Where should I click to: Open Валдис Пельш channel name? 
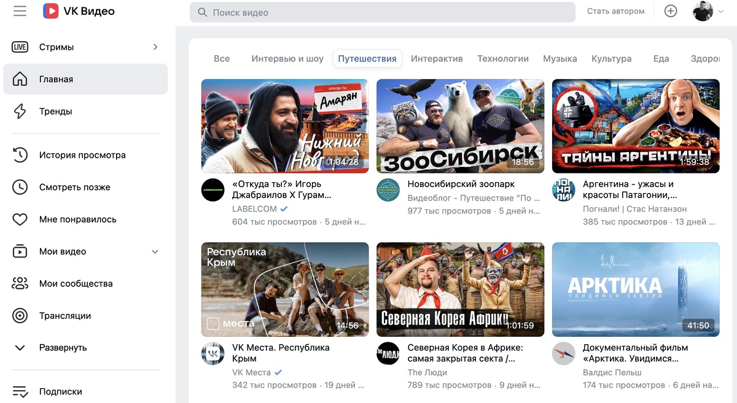pos(612,372)
